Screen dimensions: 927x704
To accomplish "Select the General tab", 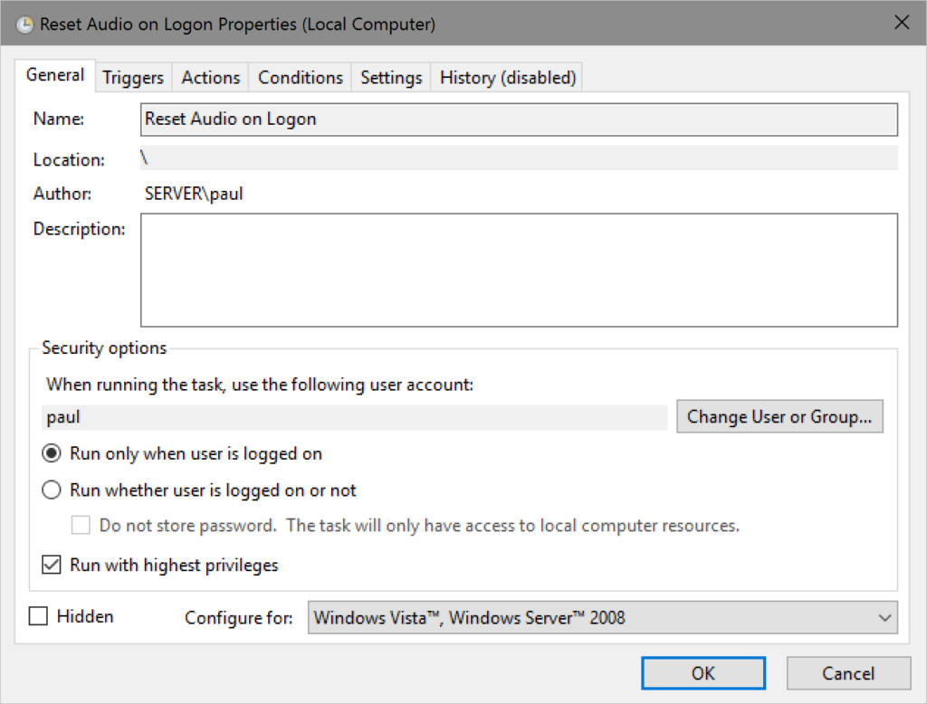I will click(x=55, y=75).
